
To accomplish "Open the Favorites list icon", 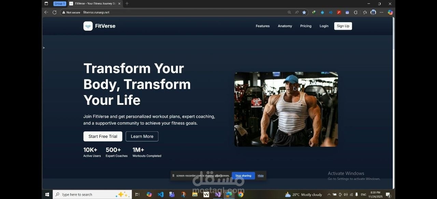I will pos(365,12).
